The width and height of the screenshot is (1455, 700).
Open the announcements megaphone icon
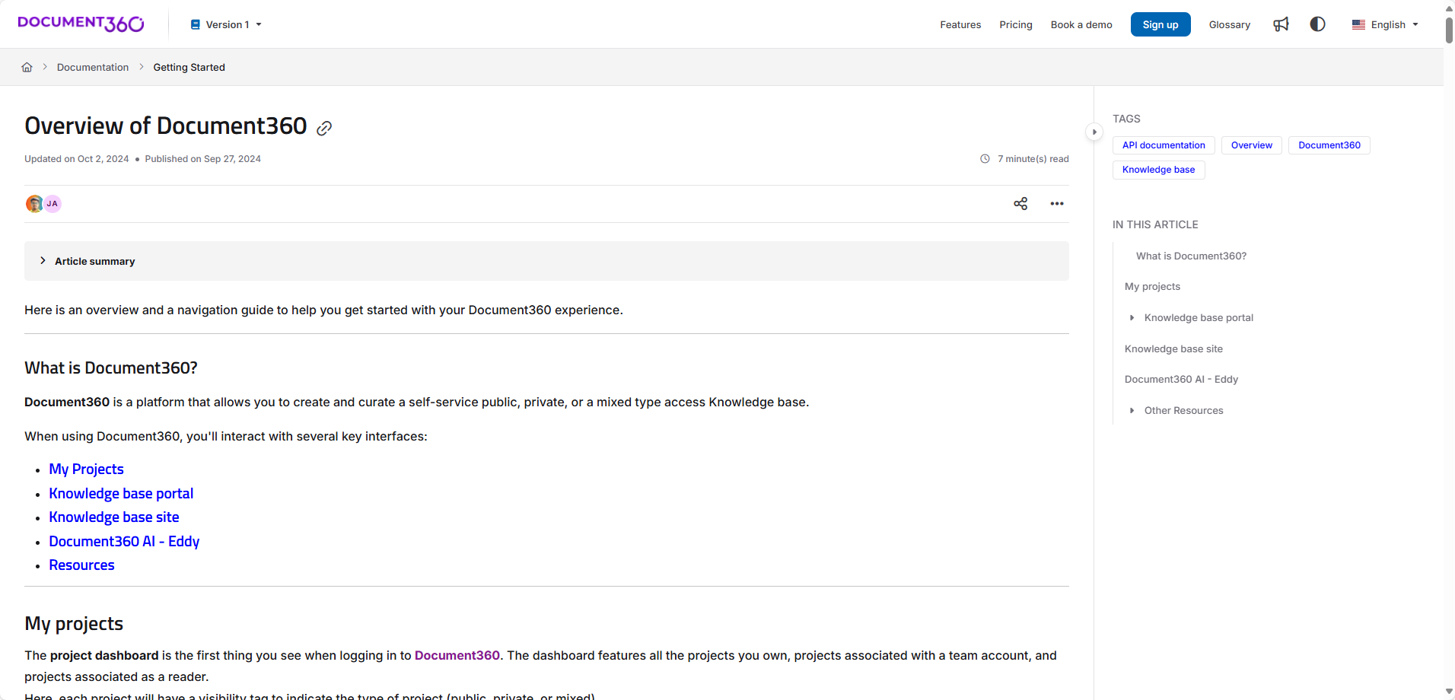coord(1281,24)
